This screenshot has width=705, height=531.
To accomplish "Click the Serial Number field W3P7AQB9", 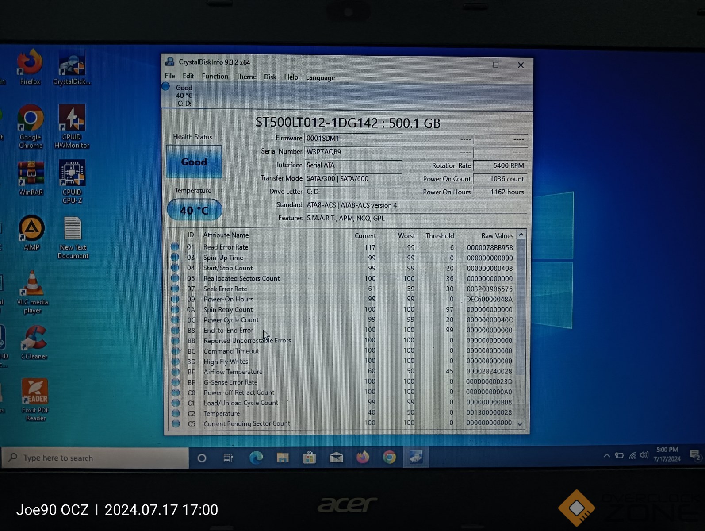I will point(353,152).
